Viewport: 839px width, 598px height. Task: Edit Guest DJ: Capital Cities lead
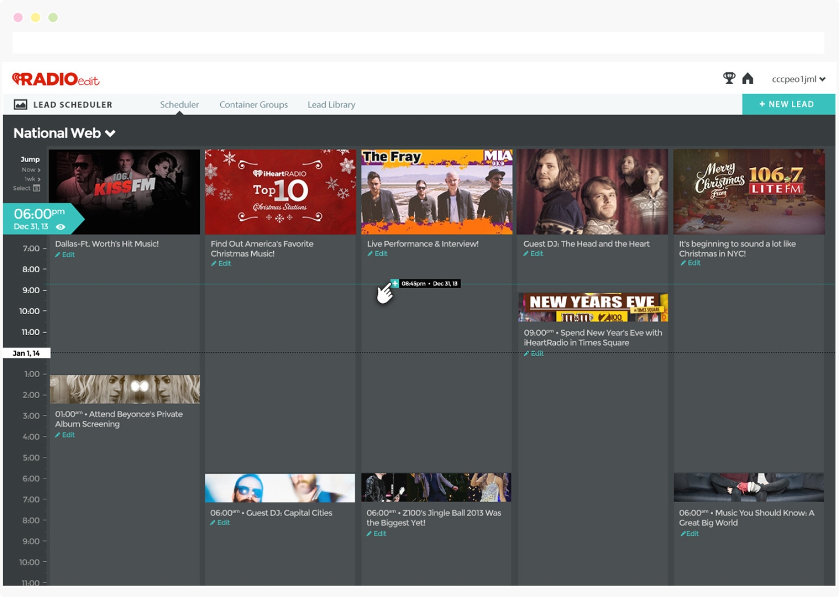click(220, 523)
